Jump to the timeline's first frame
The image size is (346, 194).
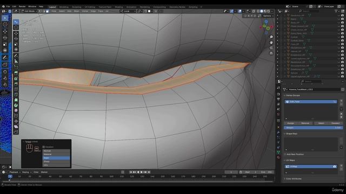tap(131, 172)
